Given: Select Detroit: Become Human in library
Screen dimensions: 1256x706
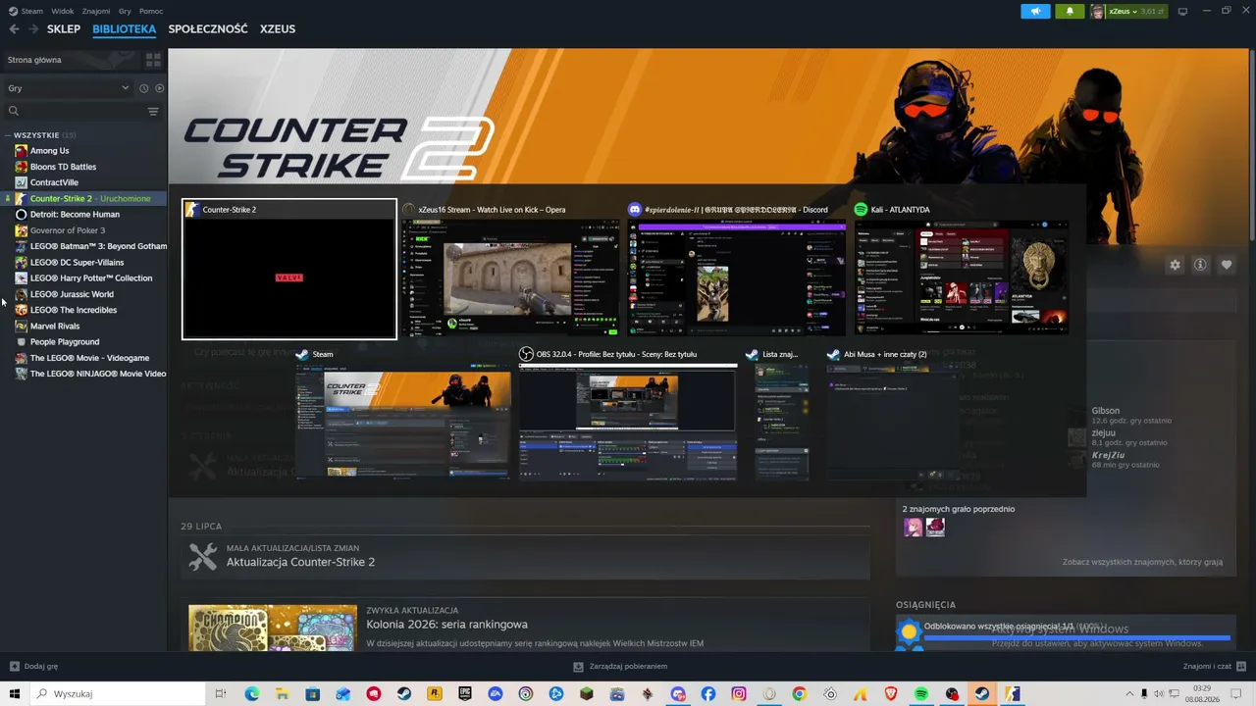Looking at the screenshot, I should click(75, 215).
